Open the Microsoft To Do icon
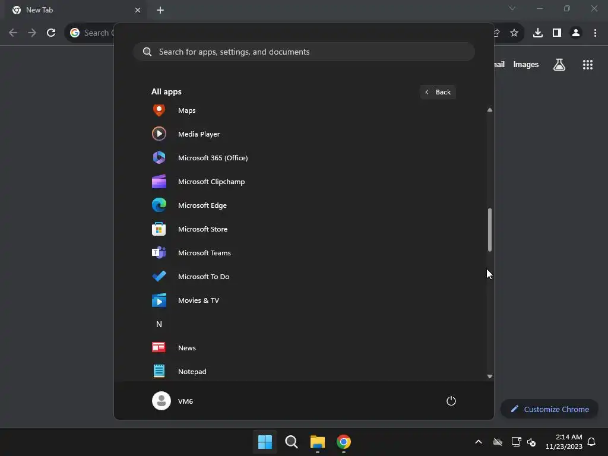 tap(159, 277)
